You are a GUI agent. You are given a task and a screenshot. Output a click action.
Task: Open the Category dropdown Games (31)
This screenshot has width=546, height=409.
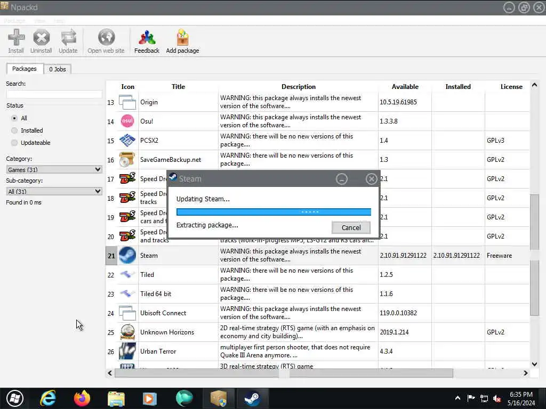[54, 169]
